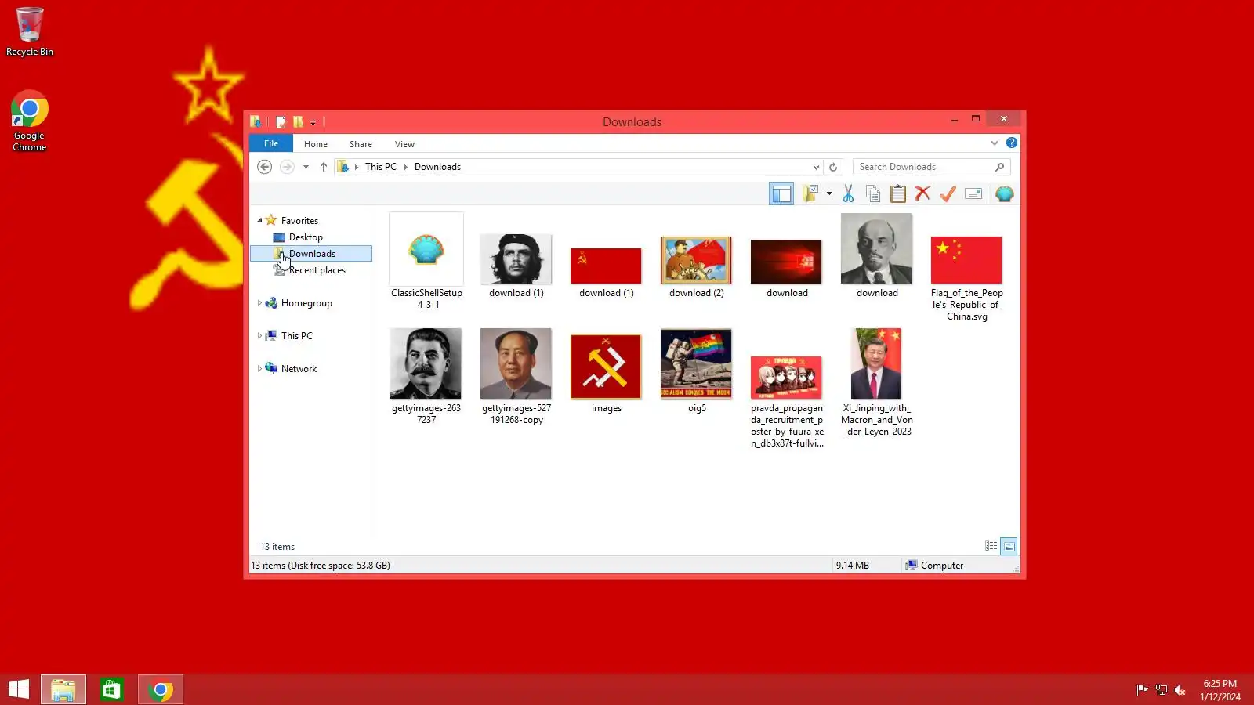Expand the Folder Options dropdown arrow

click(829, 193)
